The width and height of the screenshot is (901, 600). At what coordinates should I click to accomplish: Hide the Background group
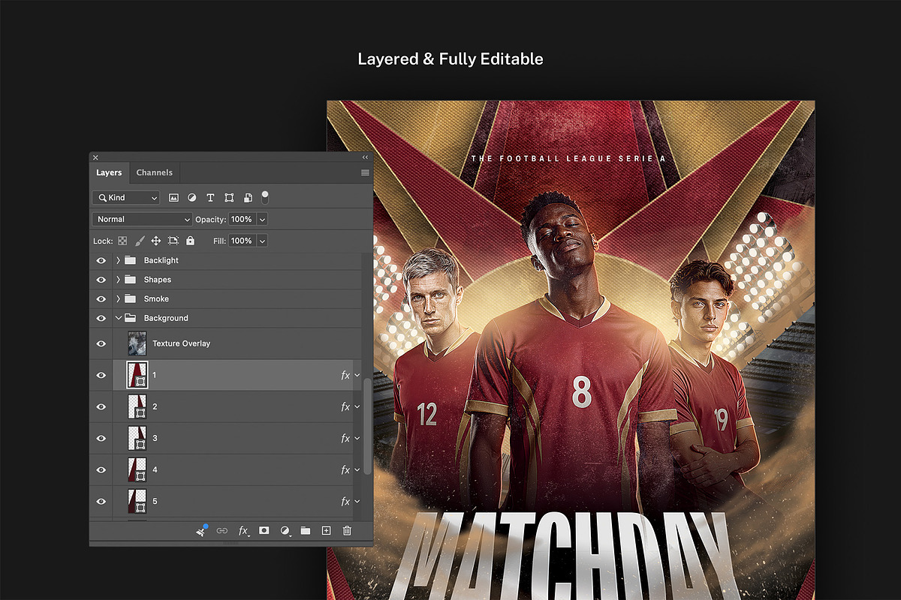click(101, 318)
